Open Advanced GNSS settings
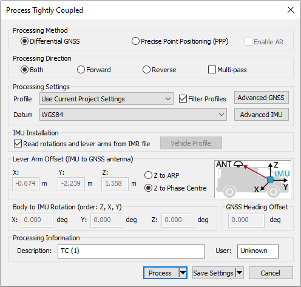This screenshot has height=287, width=301. pos(261,98)
